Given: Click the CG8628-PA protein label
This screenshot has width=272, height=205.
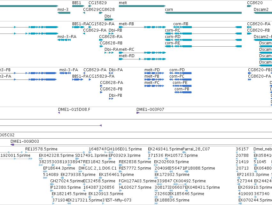Looking at the screenshot, I should [x=112, y=83].
